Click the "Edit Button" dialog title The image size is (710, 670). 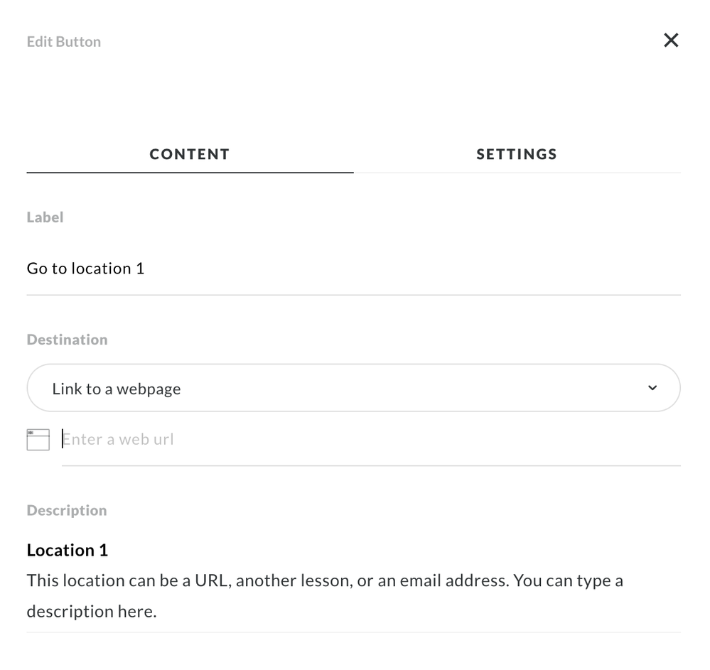click(x=64, y=42)
